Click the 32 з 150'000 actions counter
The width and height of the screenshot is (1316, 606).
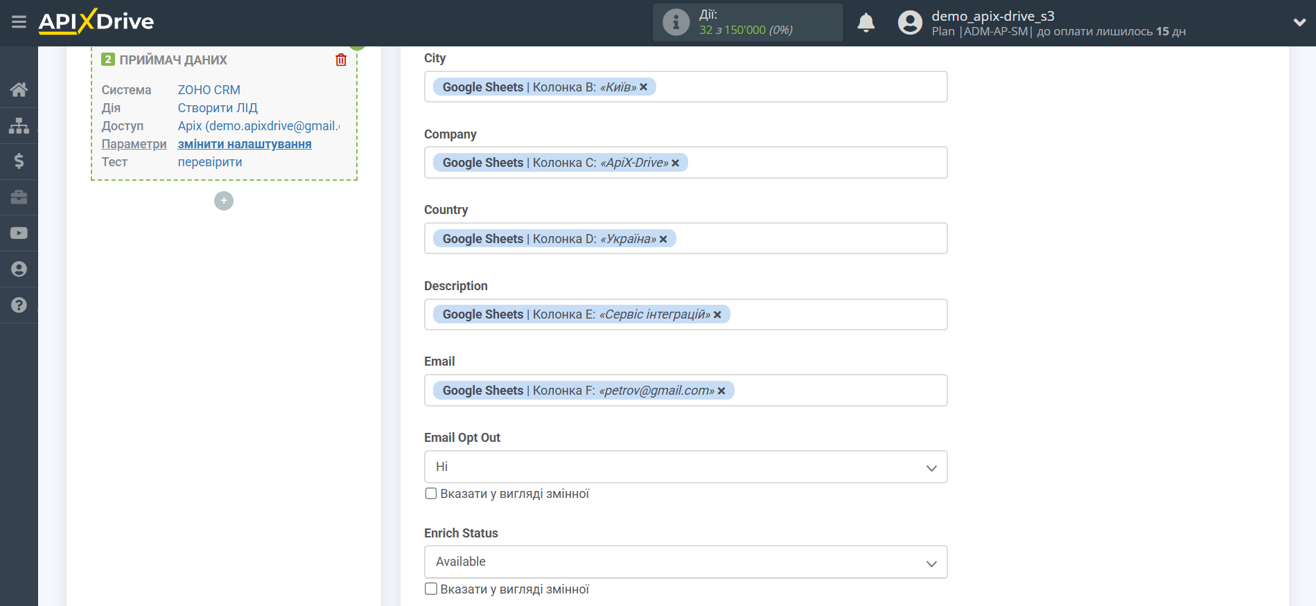(x=746, y=30)
